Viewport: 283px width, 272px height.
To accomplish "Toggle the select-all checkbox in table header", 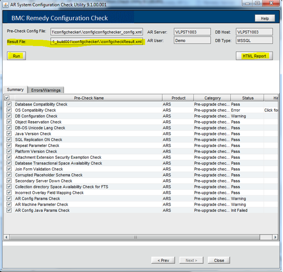I will coord(7,98).
